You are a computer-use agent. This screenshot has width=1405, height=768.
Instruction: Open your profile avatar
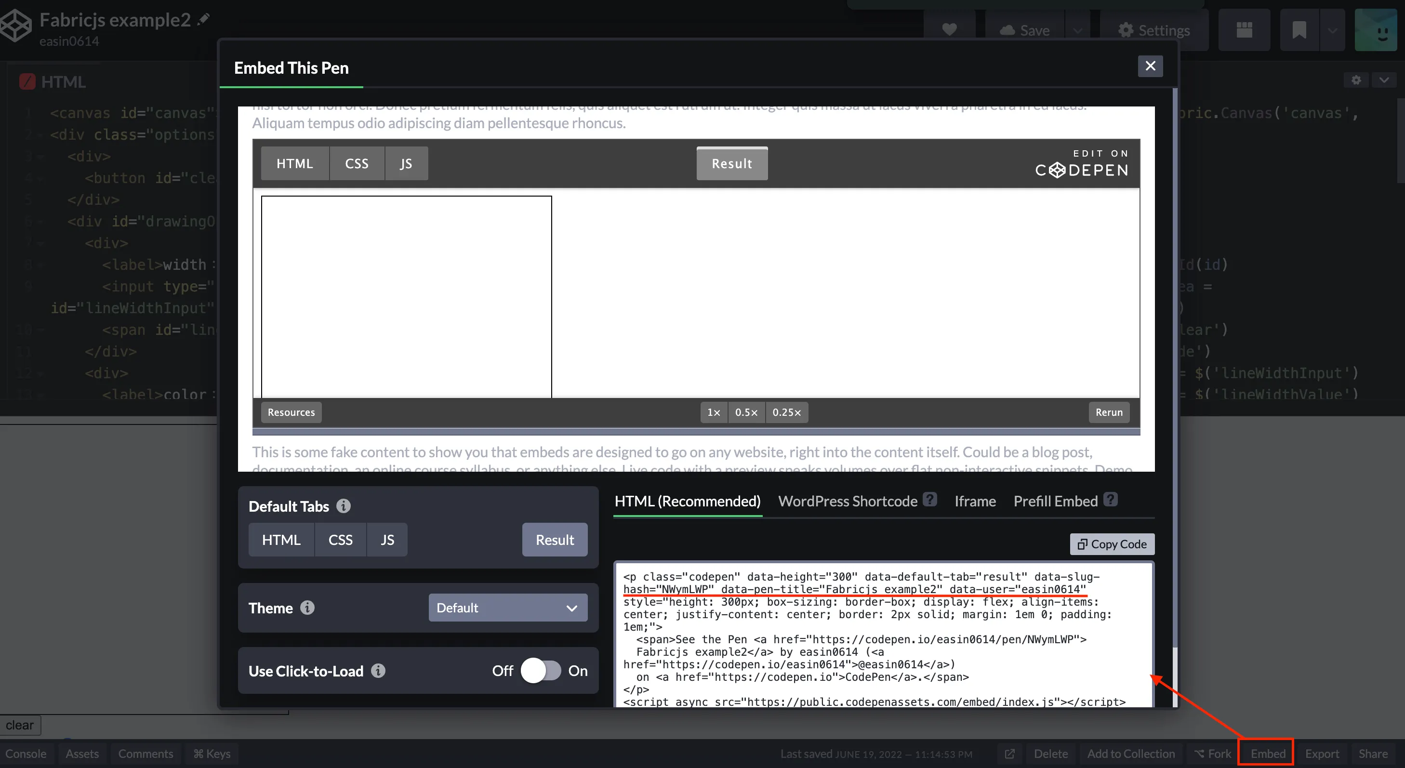pyautogui.click(x=1376, y=30)
